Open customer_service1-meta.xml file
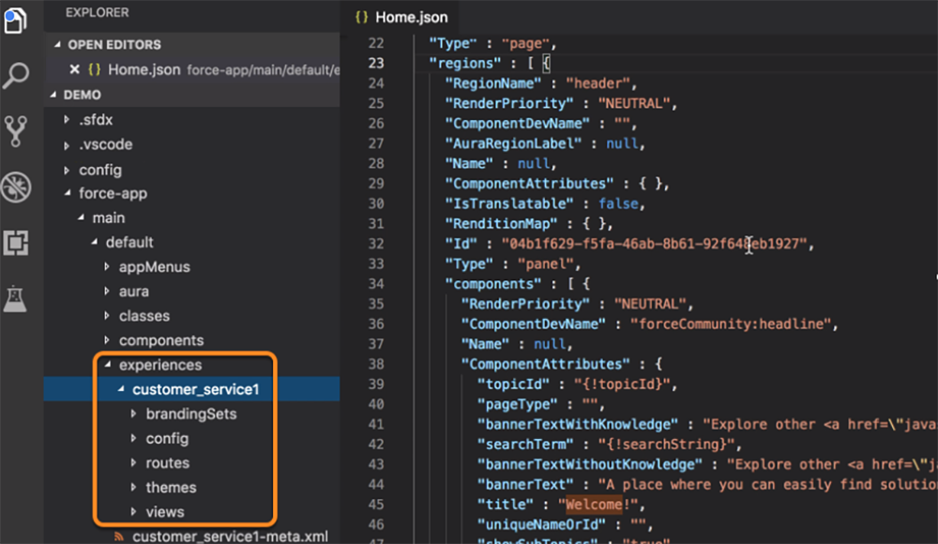 (x=231, y=536)
